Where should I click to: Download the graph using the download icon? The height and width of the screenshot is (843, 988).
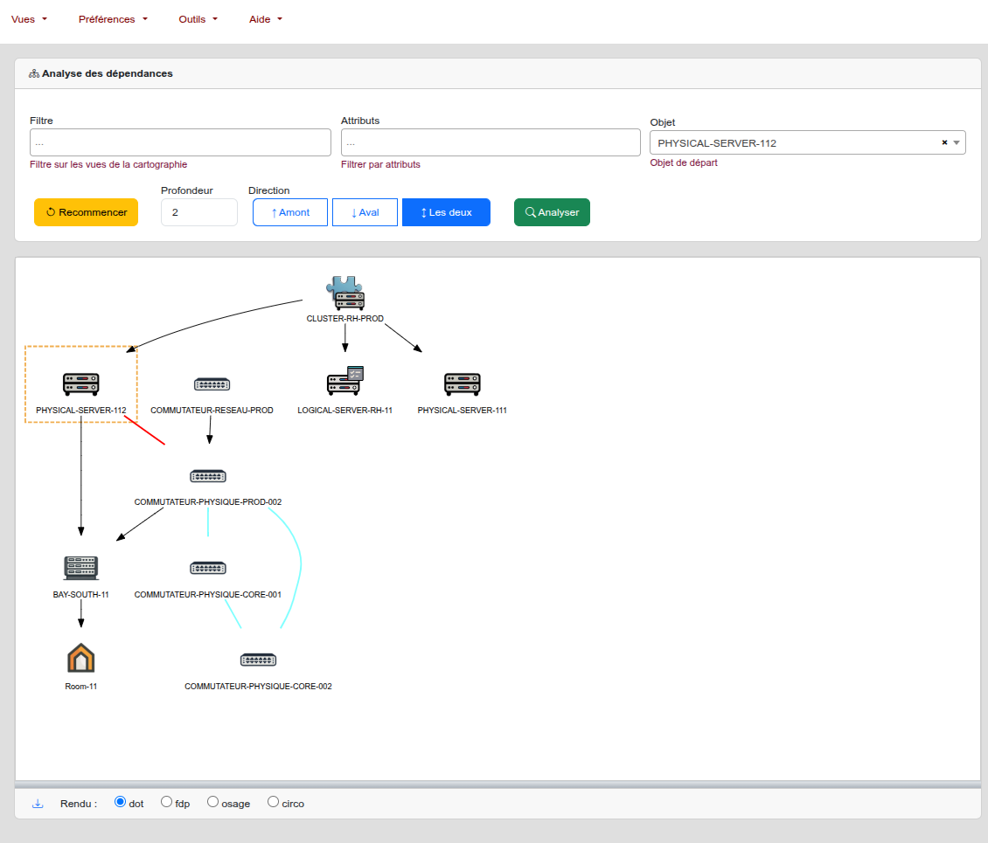(x=38, y=804)
